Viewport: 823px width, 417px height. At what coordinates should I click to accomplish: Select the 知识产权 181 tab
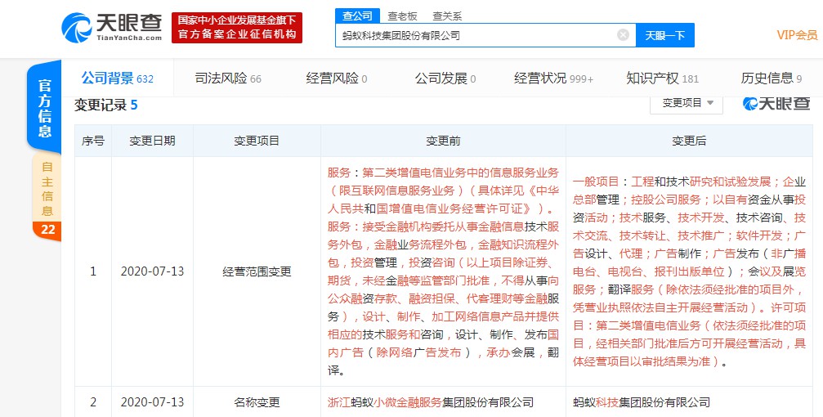662,78
